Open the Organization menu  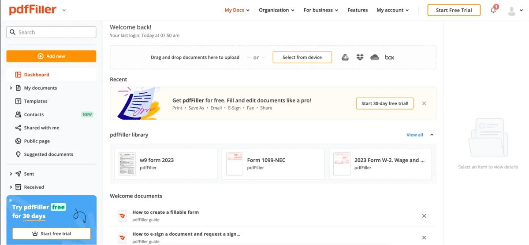pos(277,10)
